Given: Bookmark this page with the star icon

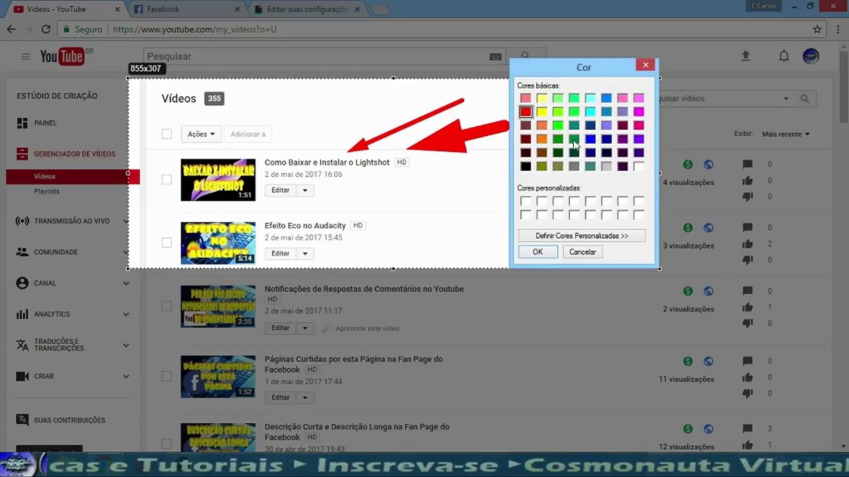Looking at the screenshot, I should click(817, 29).
